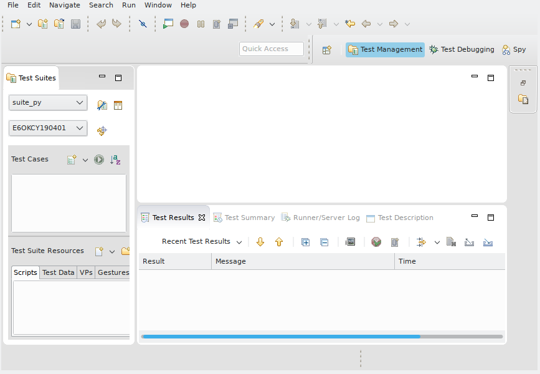Click the Quick Access search field

click(271, 48)
